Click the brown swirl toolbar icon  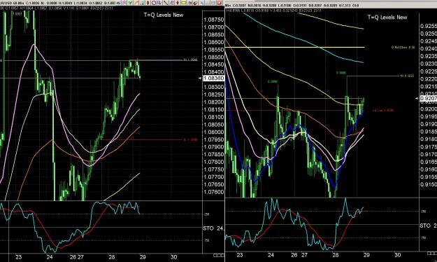click(x=195, y=3)
